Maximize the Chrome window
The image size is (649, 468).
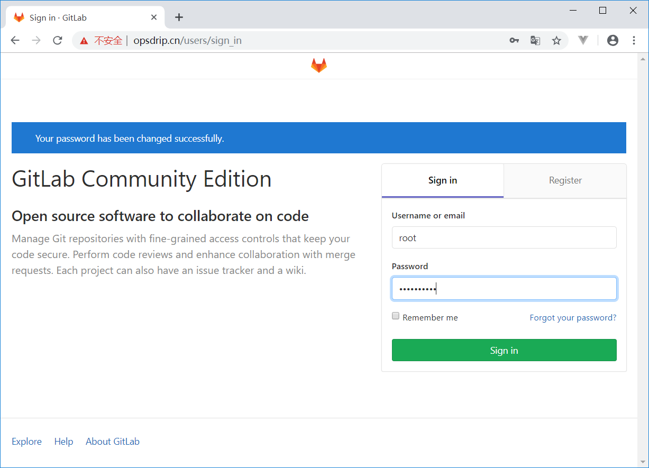click(602, 11)
